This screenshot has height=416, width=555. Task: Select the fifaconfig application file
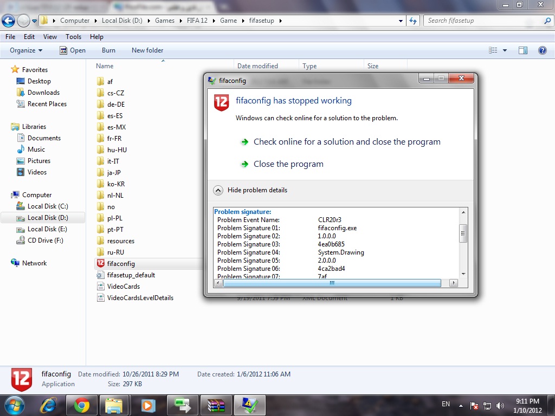point(121,264)
